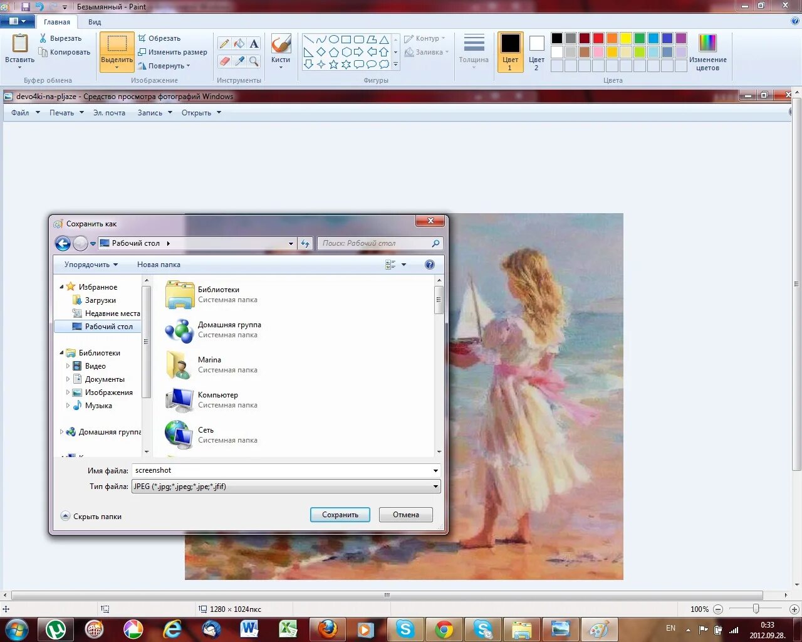Select the Text tool
This screenshot has height=642, width=802.
coord(254,43)
